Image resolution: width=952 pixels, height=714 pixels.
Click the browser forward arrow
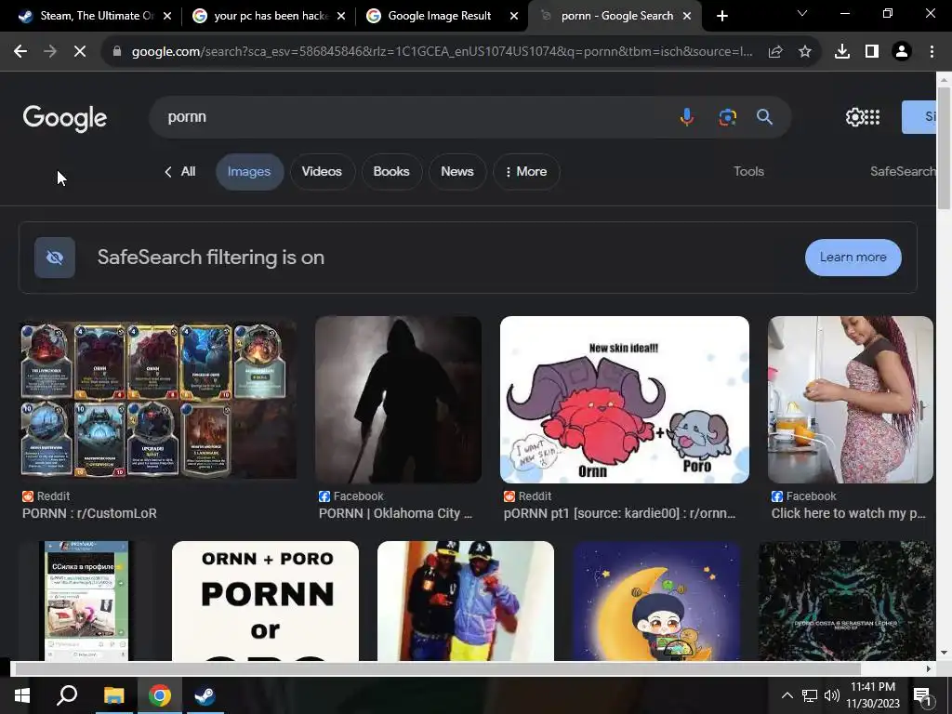pyautogui.click(x=50, y=52)
